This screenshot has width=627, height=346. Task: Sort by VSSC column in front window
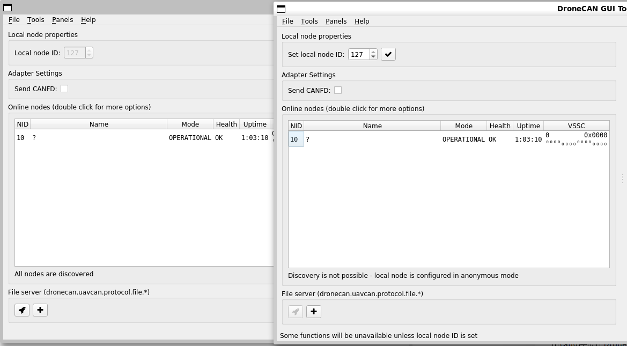[577, 126]
